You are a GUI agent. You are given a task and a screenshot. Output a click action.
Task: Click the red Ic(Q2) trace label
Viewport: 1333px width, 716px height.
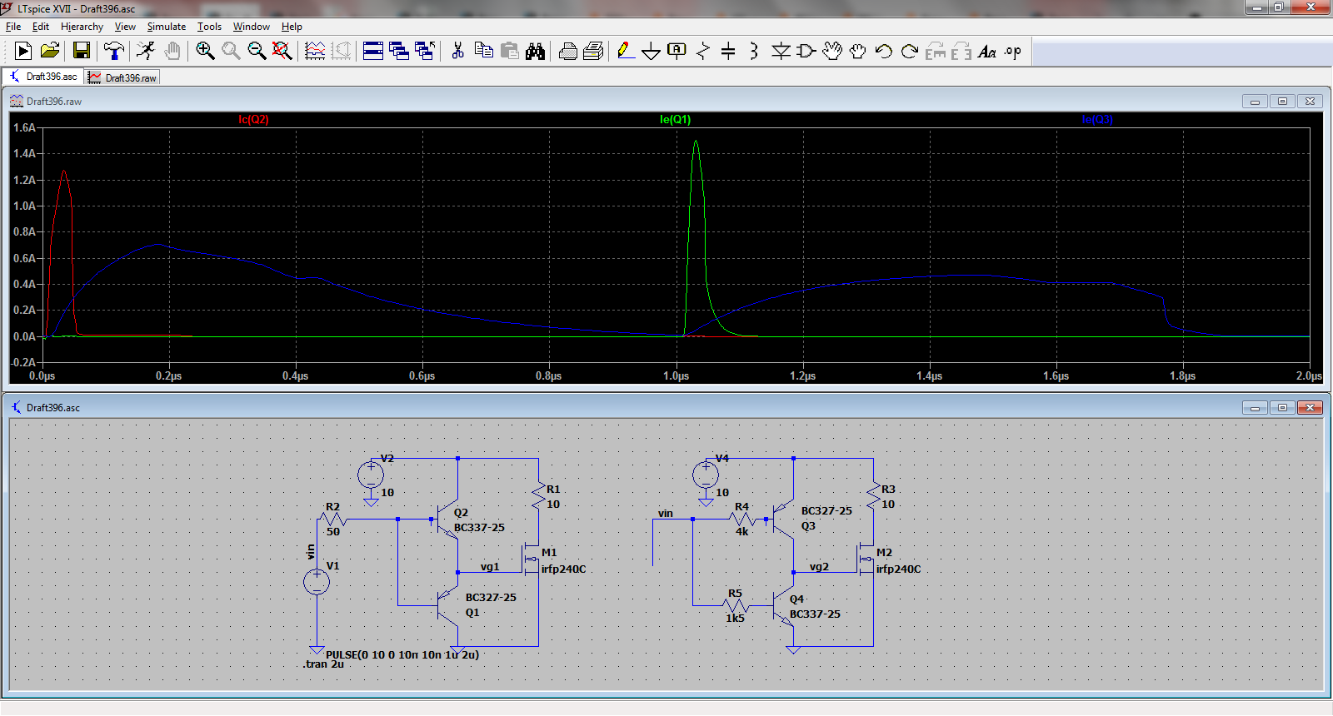[x=253, y=120]
